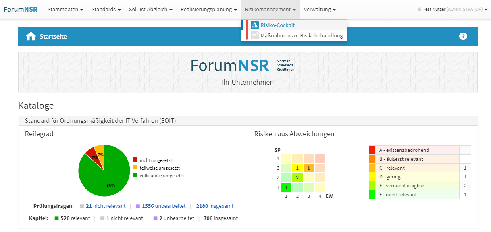Screen dimensions: 491x232
Task: Click the Reifegrad heading
Action: [39, 134]
